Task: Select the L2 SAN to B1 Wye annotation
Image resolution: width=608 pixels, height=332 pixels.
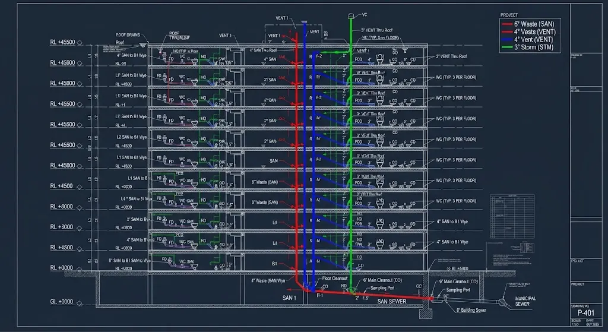Action: (132, 137)
